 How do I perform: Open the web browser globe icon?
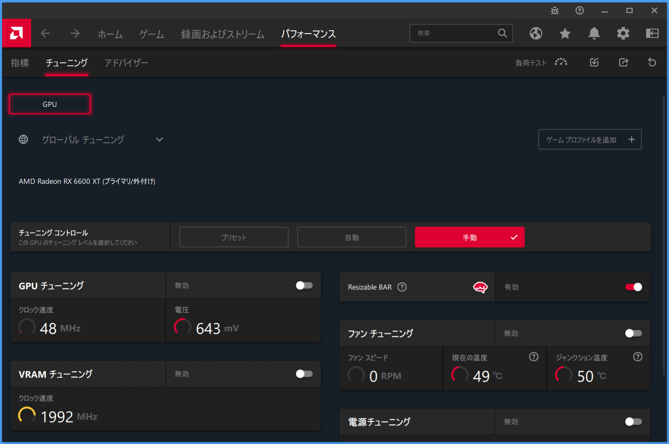[x=536, y=33]
